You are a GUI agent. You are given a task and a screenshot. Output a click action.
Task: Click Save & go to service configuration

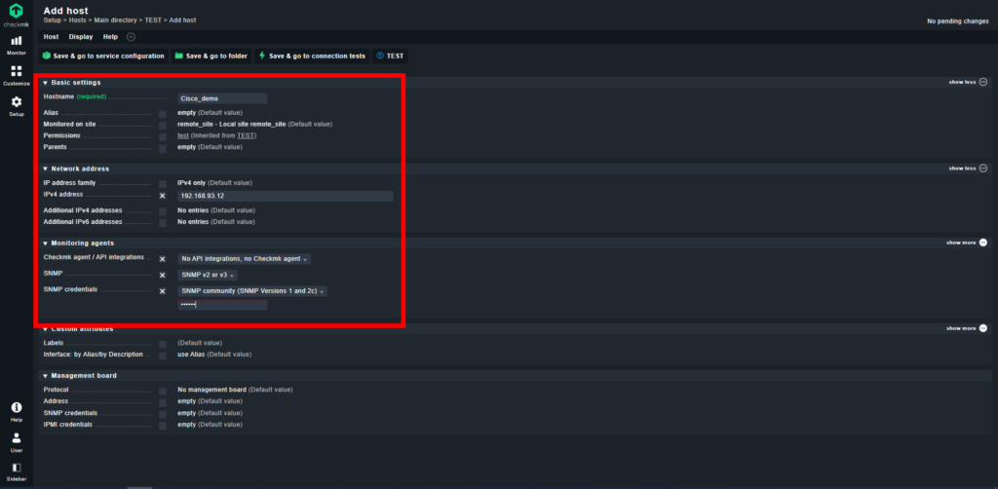click(x=103, y=56)
